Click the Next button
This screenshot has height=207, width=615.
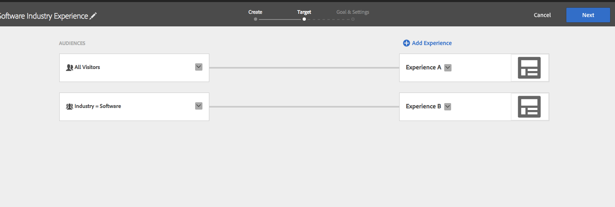point(588,15)
